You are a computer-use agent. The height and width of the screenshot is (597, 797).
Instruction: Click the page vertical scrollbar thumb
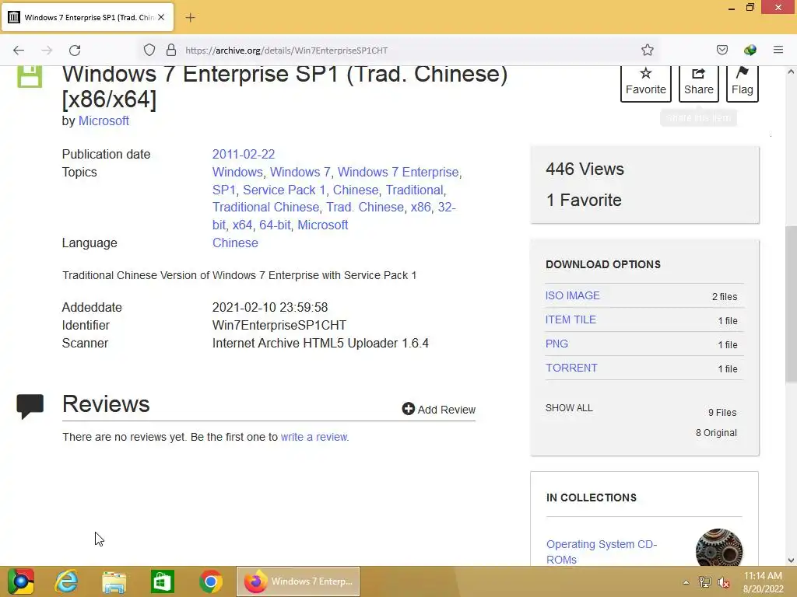point(791,304)
